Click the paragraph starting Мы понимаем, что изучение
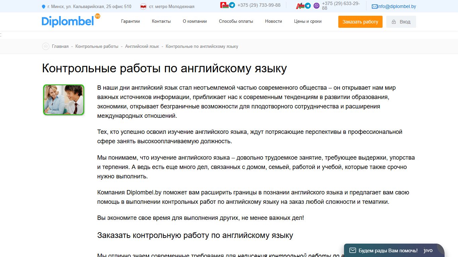Screen dimensions: 458x257 [x=256, y=167]
